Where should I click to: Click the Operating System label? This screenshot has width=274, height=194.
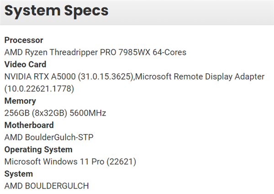tap(38, 150)
